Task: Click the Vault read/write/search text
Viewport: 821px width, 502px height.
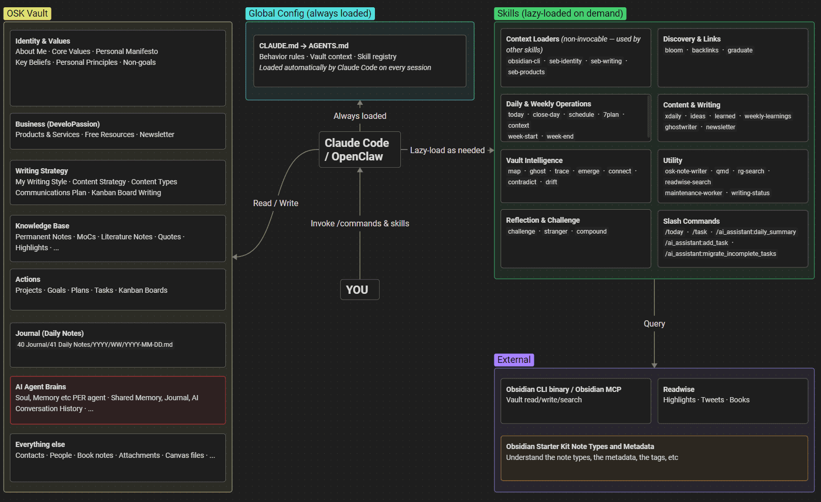Action: point(544,400)
